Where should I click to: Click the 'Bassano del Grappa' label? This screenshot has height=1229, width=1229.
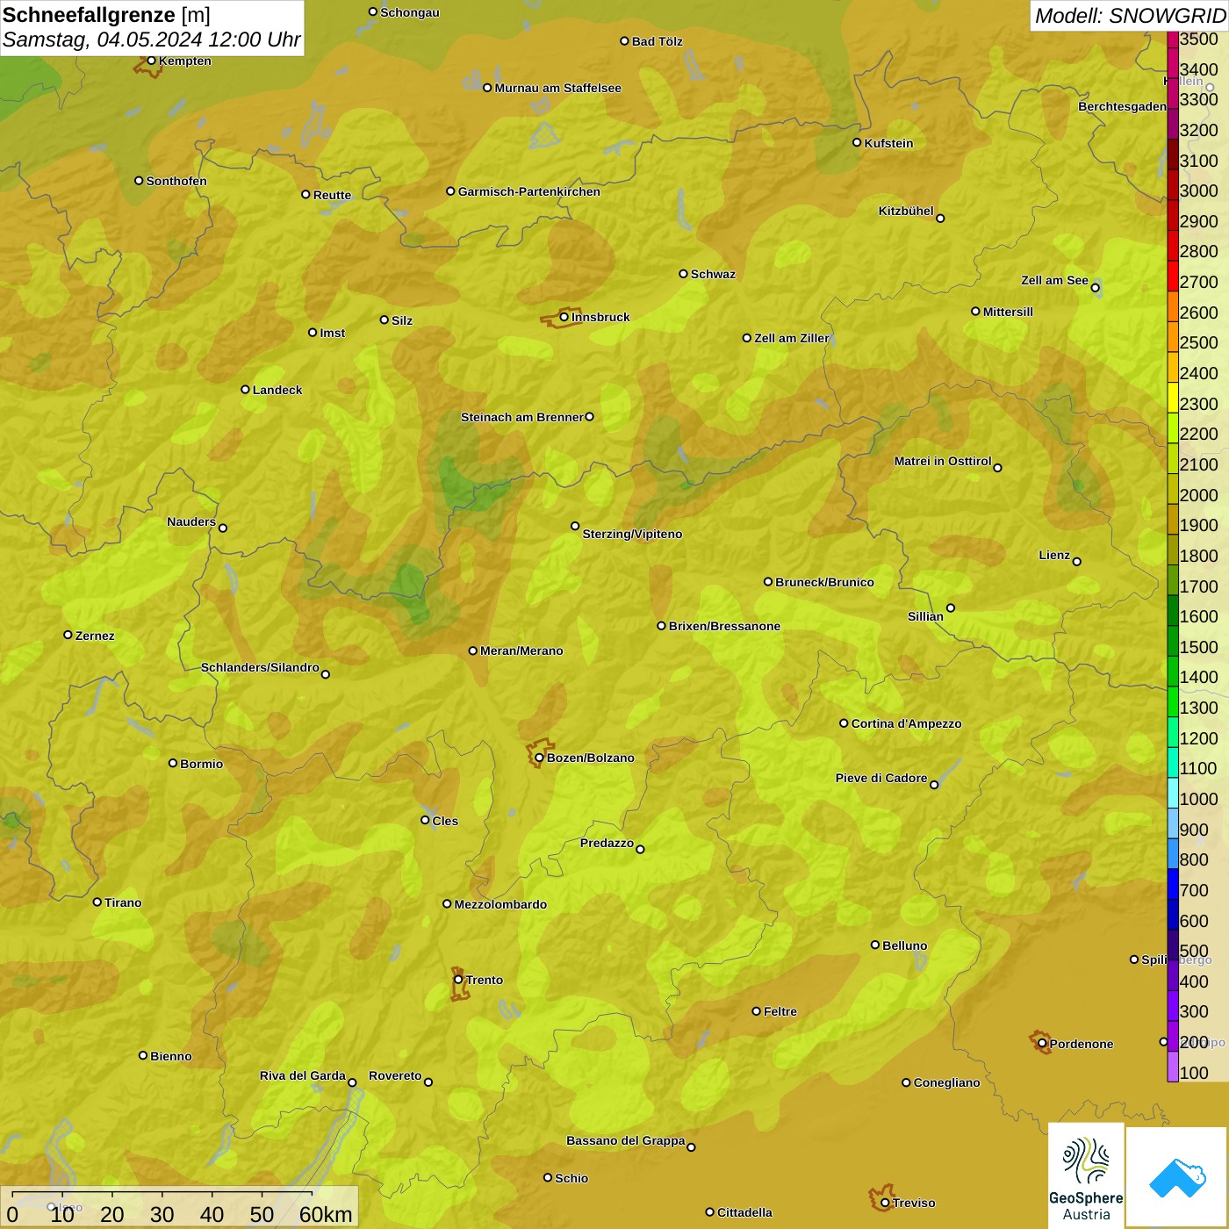[x=625, y=1140]
